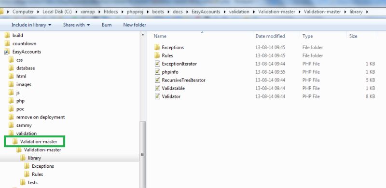This screenshot has width=386, height=188.
Task: Expand arrow after docs in address bar
Action: pyautogui.click(x=187, y=12)
